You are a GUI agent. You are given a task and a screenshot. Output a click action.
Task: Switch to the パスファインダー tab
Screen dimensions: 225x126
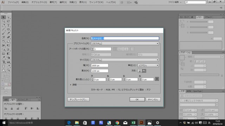coord(23,100)
